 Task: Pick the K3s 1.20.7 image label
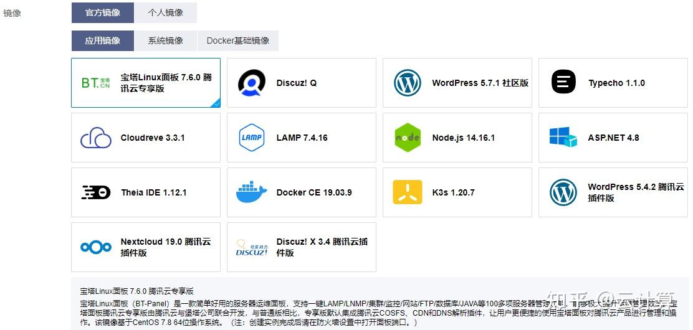453,192
